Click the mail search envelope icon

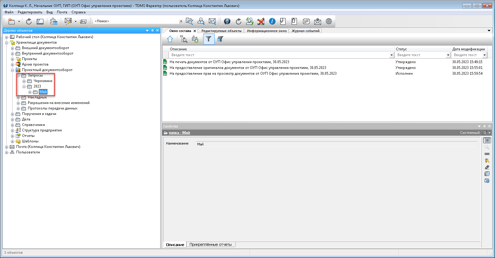tap(212, 21)
